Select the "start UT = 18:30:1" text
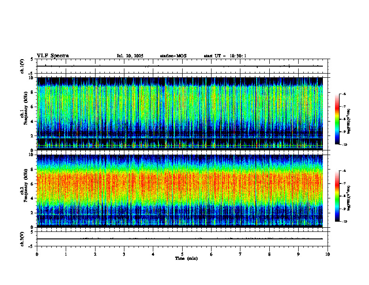 (x=225, y=56)
